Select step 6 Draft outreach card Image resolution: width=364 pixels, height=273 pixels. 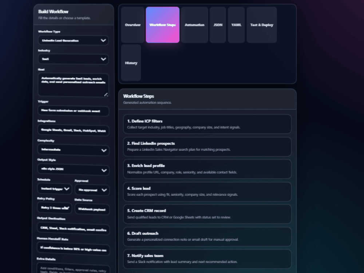pos(207,236)
